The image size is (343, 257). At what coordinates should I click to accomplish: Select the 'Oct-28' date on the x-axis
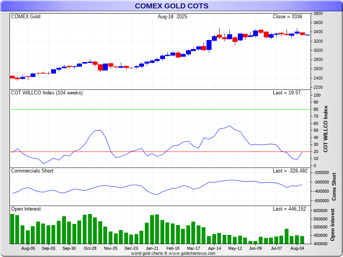coord(90,248)
